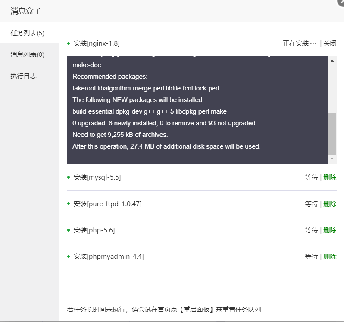Image resolution: width=344 pixels, height=322 pixels.
Task: Remove the pure-ftpd-1.0.47 task via 删除
Action: point(330,204)
